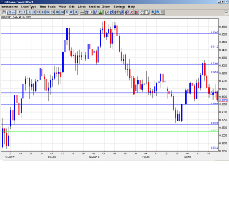229x213 pixels.
Task: Choose the 4H time scale button
Action: 57,13
